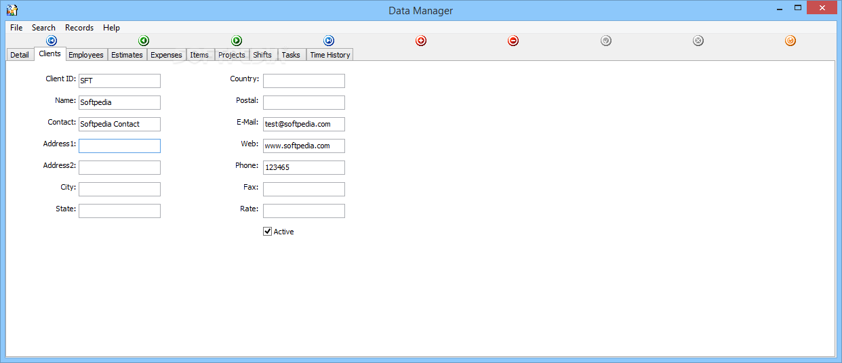Screen dimensions: 842x363
Task: Select the Clients tab
Action: point(49,54)
